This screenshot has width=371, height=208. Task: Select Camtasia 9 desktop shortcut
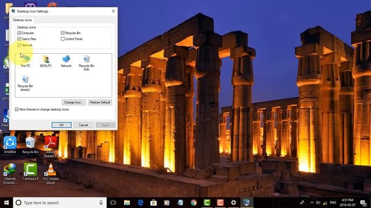(30, 172)
